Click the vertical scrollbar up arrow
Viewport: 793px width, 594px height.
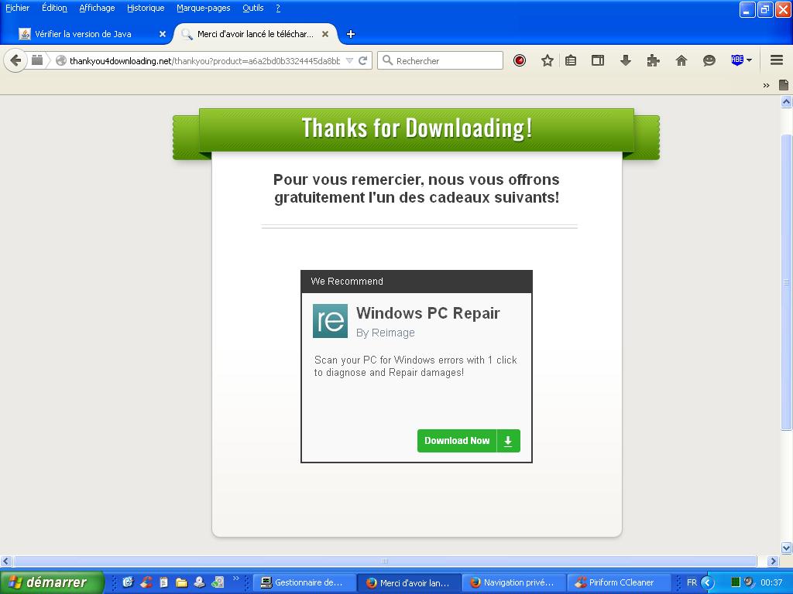tap(787, 102)
